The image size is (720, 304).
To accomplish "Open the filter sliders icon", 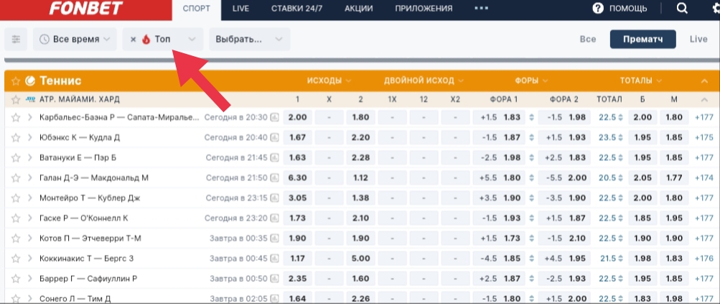I will click(x=16, y=40).
